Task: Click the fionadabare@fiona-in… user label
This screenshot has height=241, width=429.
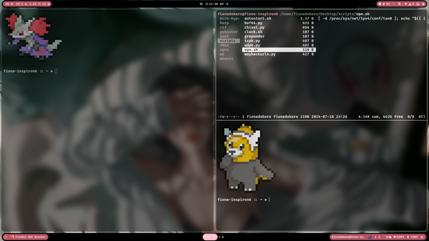Action: 348,237
